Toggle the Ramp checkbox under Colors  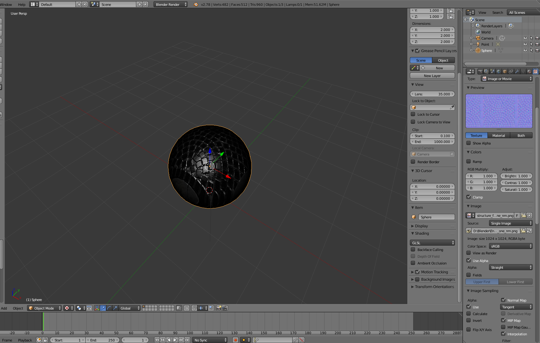coord(468,161)
